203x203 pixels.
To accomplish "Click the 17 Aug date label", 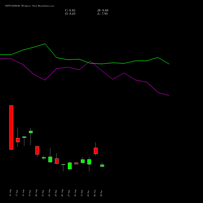I will coord(17,193).
